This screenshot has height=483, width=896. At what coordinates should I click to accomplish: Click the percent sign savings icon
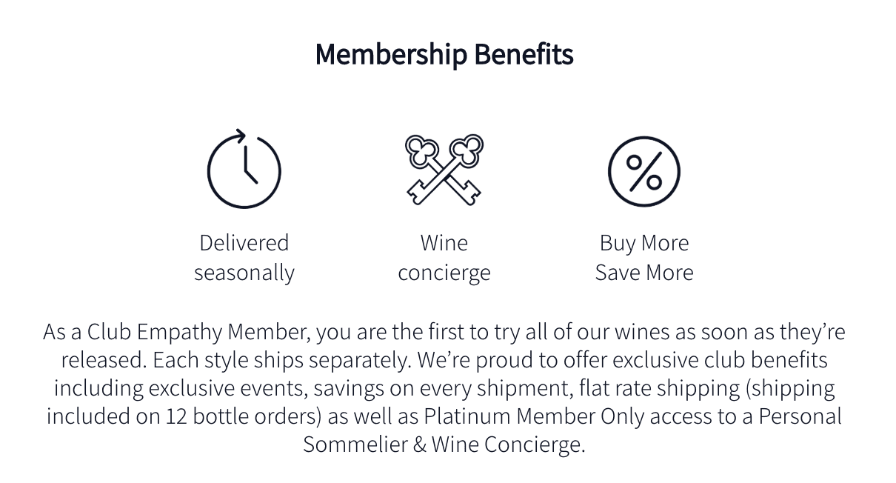tap(644, 171)
